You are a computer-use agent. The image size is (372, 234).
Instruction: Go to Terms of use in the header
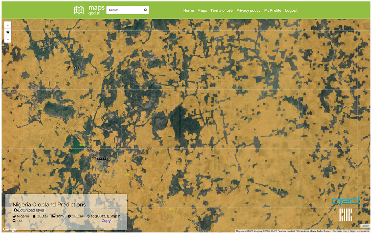pyautogui.click(x=221, y=10)
